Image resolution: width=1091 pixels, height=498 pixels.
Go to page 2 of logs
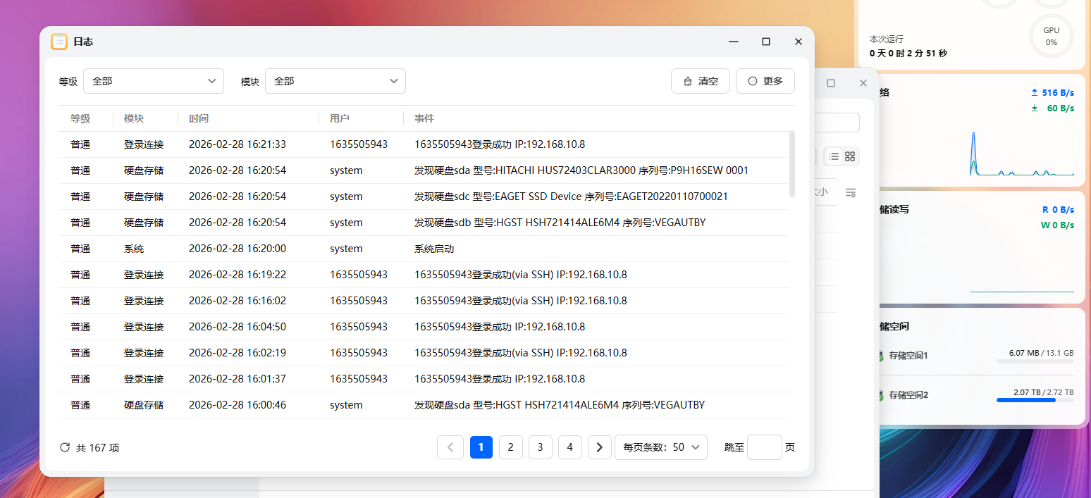pos(510,447)
